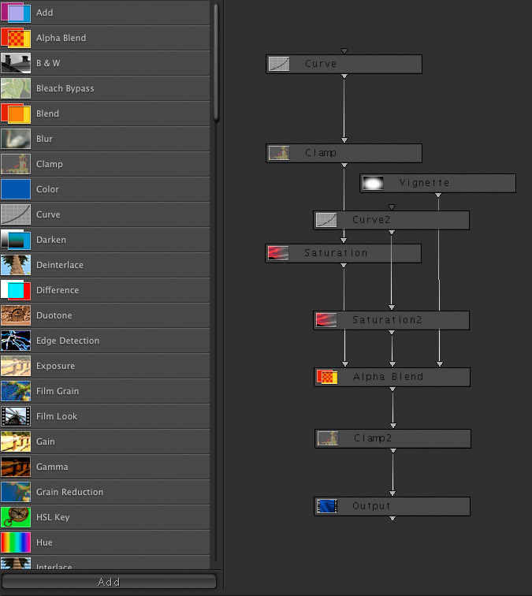Click the 'Darken' label

pyautogui.click(x=51, y=240)
